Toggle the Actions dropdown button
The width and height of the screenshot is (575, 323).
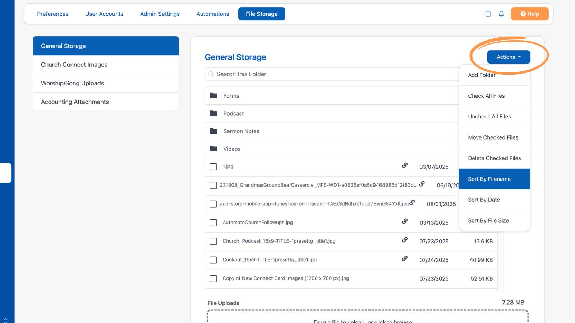point(509,57)
